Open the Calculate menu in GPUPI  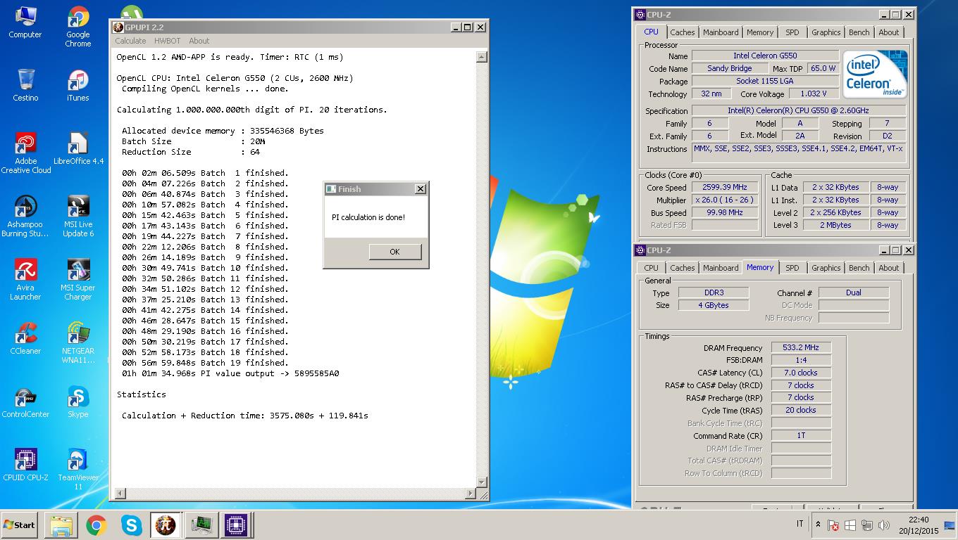coord(130,41)
